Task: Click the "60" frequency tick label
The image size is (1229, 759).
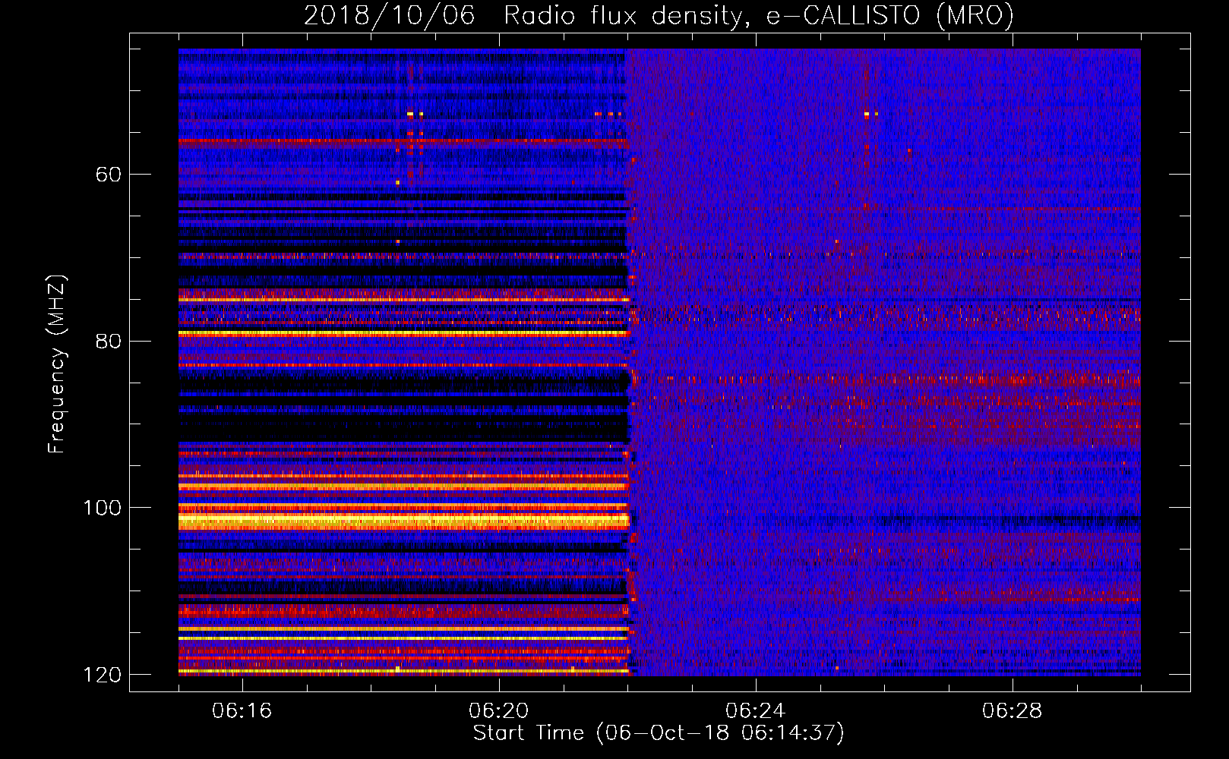Action: tap(108, 175)
